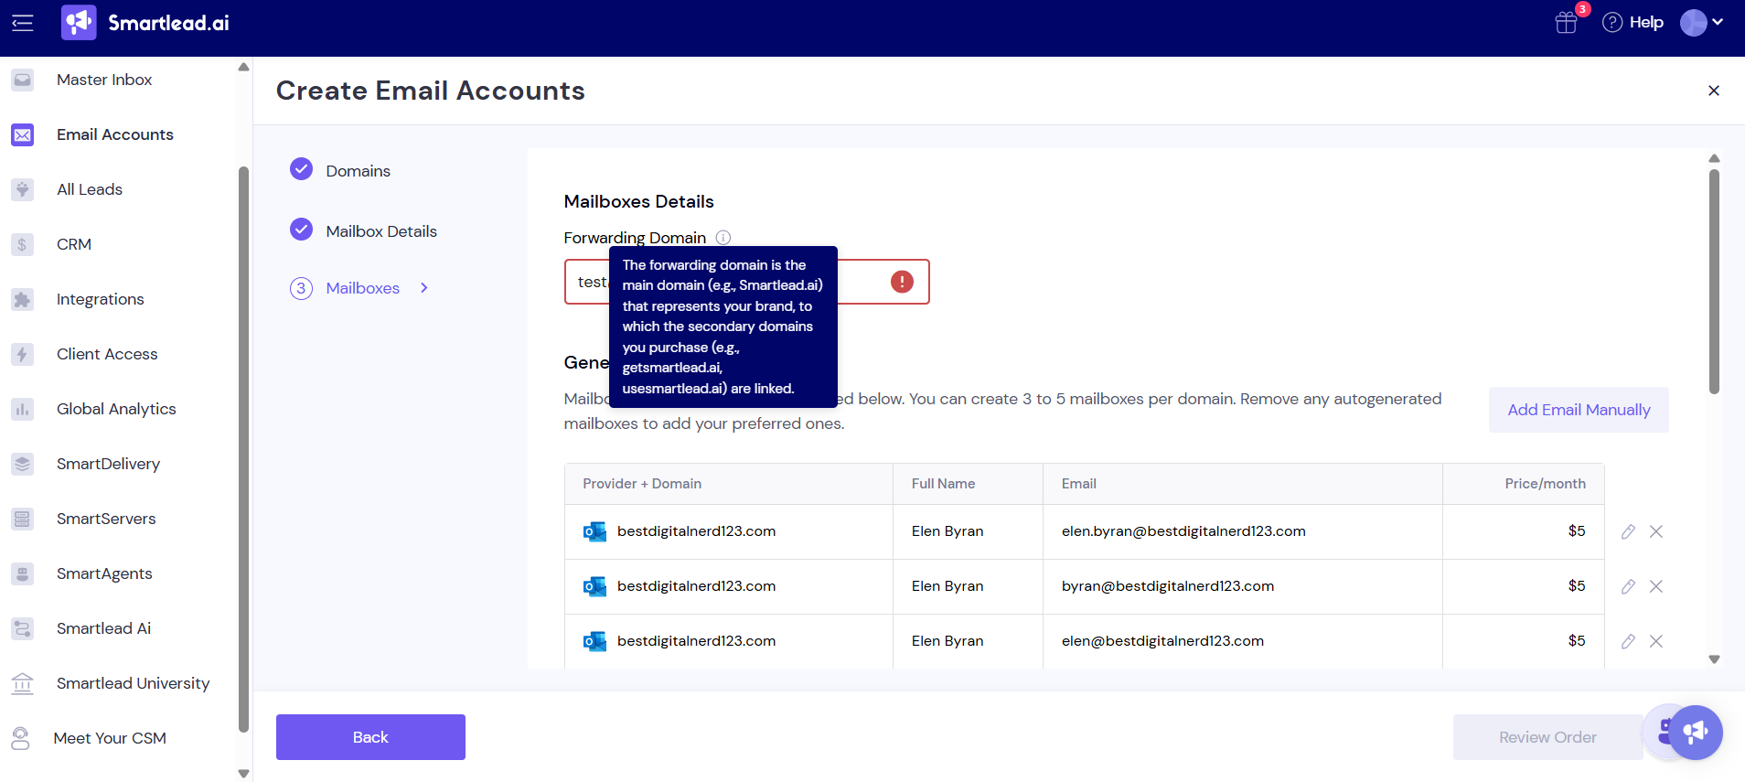
Task: Select the completed Domains step
Action: [x=357, y=171]
